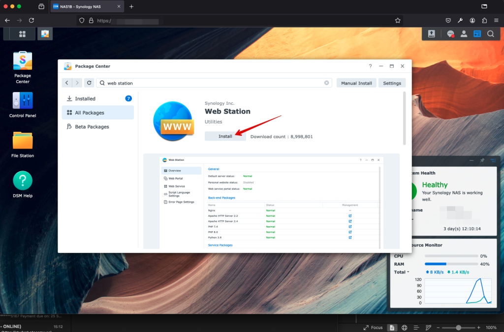Save page to Pocket
This screenshot has width=504, height=332.
tap(448, 21)
